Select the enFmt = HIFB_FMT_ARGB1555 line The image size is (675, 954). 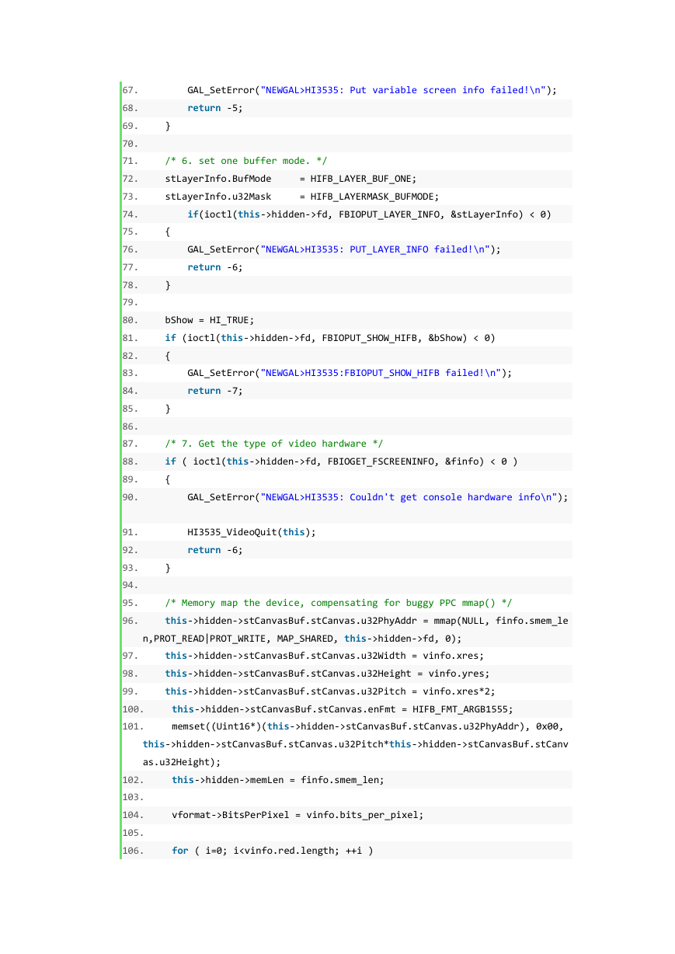coord(343,709)
